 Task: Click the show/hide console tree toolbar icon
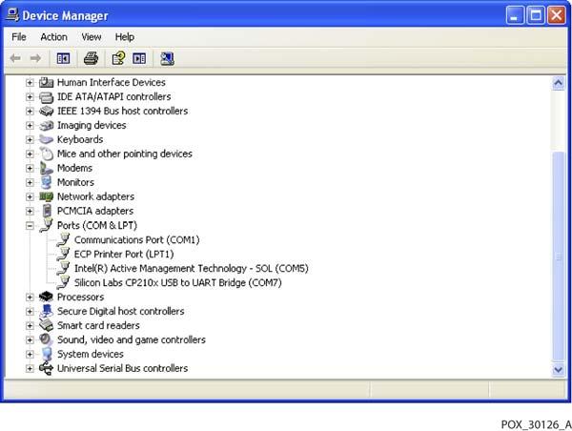click(63, 58)
